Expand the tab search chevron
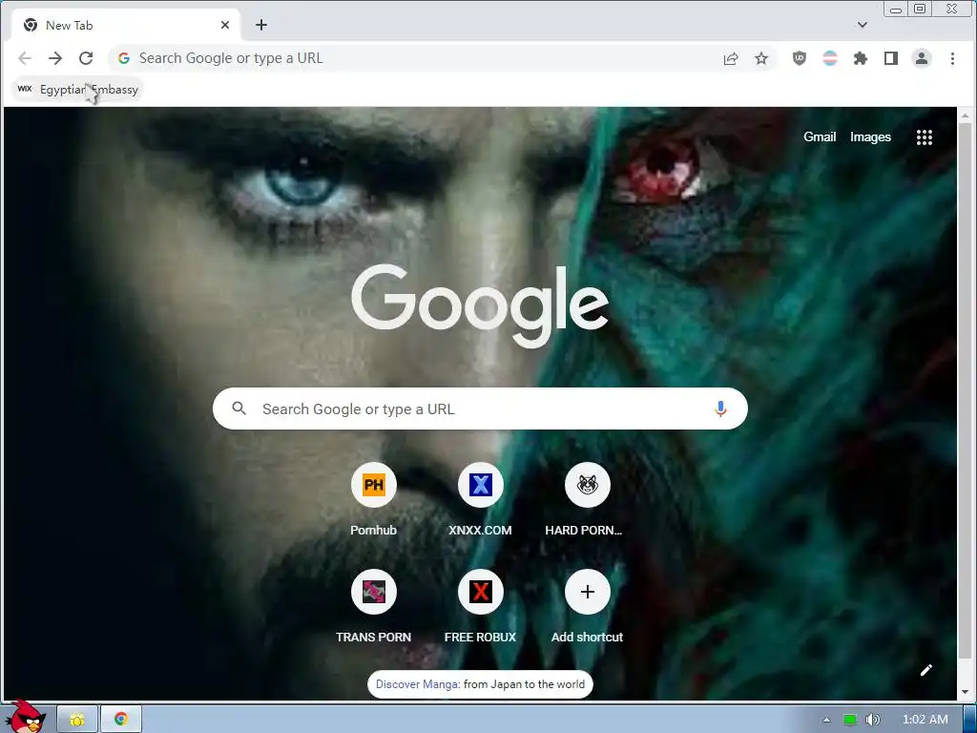The width and height of the screenshot is (977, 733). coord(863,25)
